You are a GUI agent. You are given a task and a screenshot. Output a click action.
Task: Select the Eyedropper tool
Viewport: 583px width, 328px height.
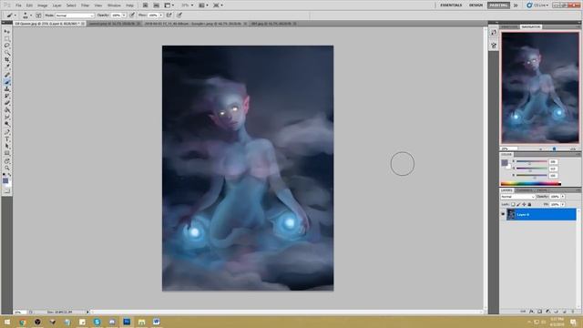pyautogui.click(x=7, y=67)
